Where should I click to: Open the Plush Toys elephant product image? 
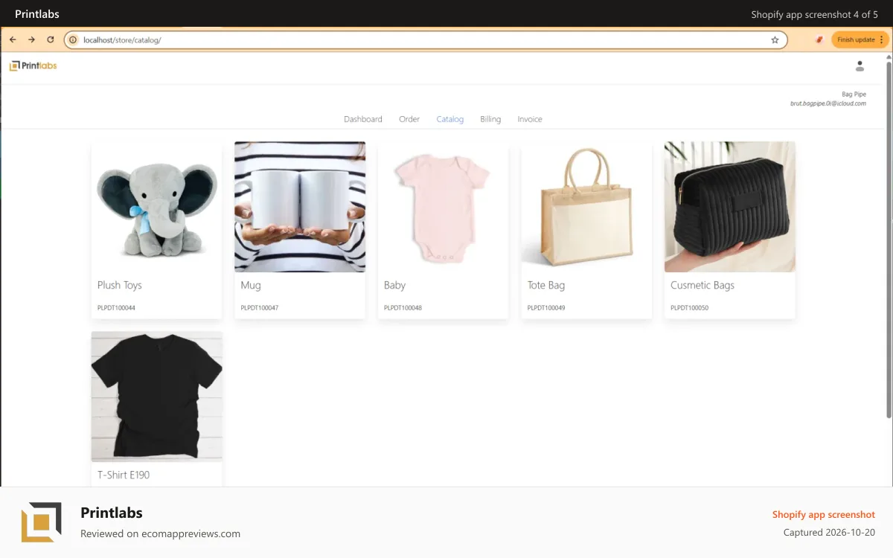[x=157, y=207]
